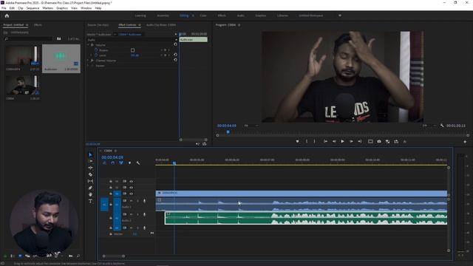Open the Graphics menu

coord(62,8)
